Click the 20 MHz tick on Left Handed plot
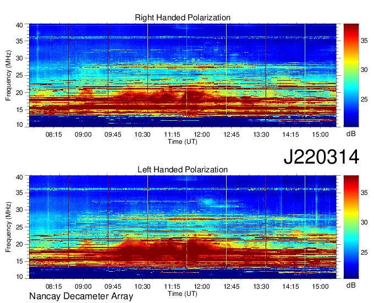This screenshot has width=374, height=303. point(19,244)
